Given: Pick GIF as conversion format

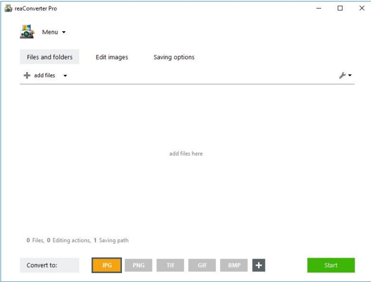Looking at the screenshot, I should click(x=202, y=265).
